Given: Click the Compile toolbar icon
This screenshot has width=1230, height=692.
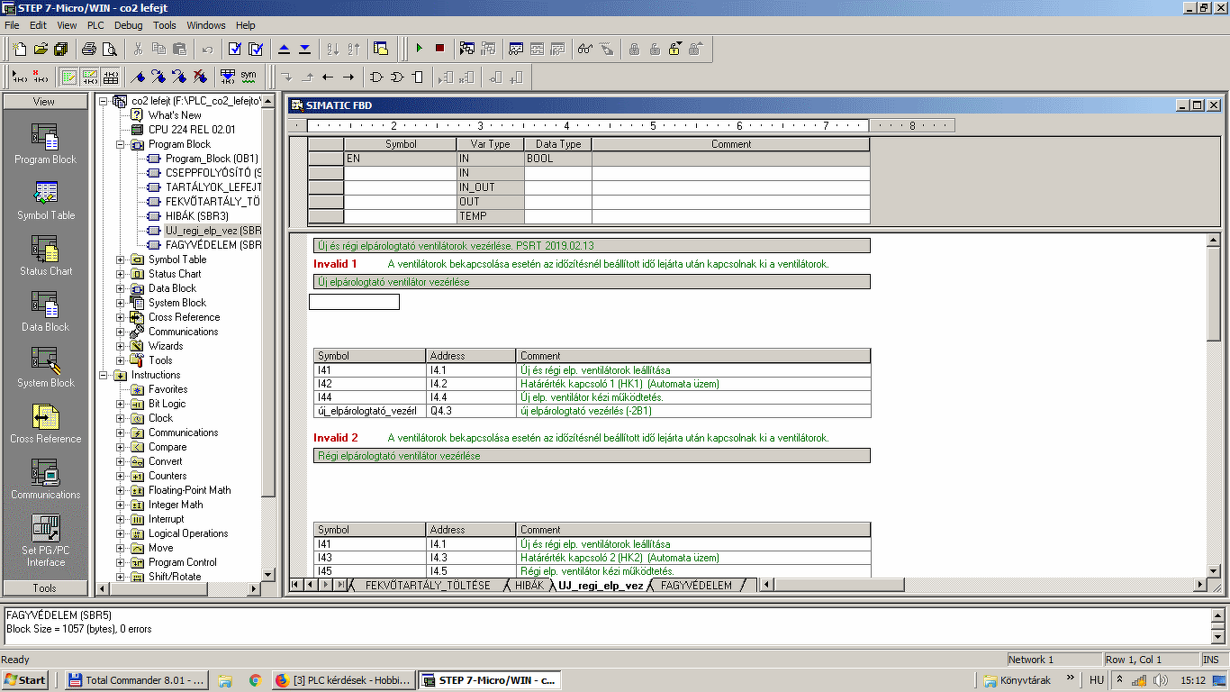Looking at the screenshot, I should coord(235,49).
